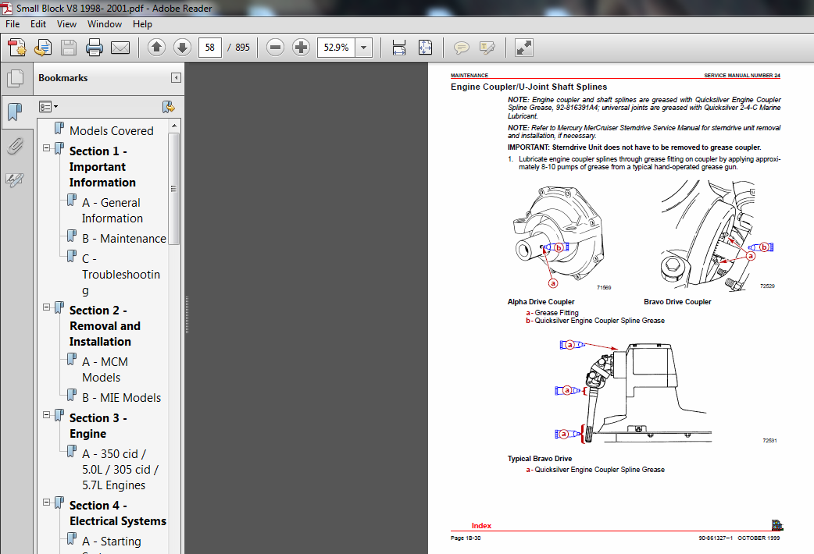Click the Zoom out minus button

click(275, 48)
